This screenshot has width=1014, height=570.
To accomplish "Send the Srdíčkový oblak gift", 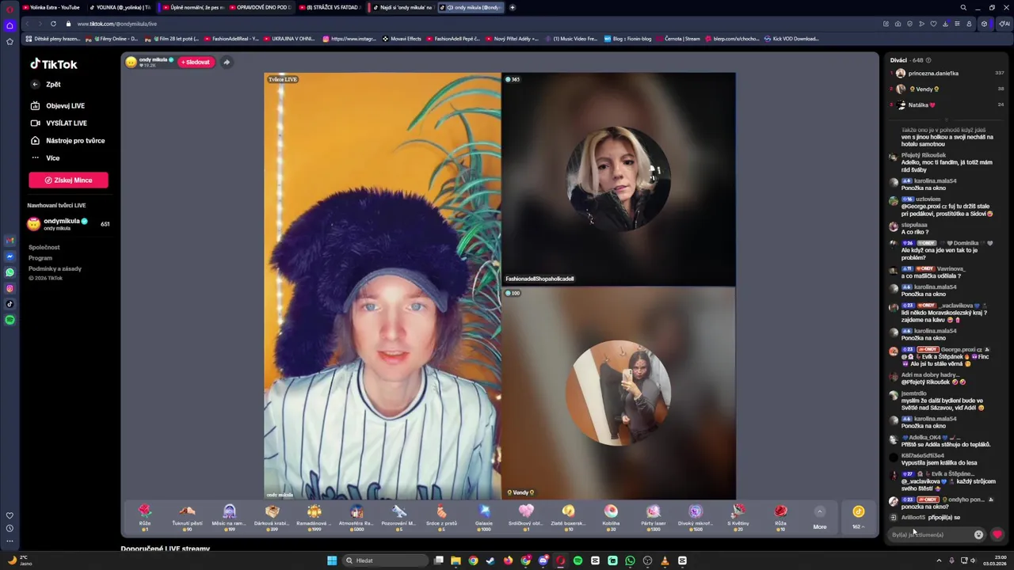I will (x=526, y=516).
